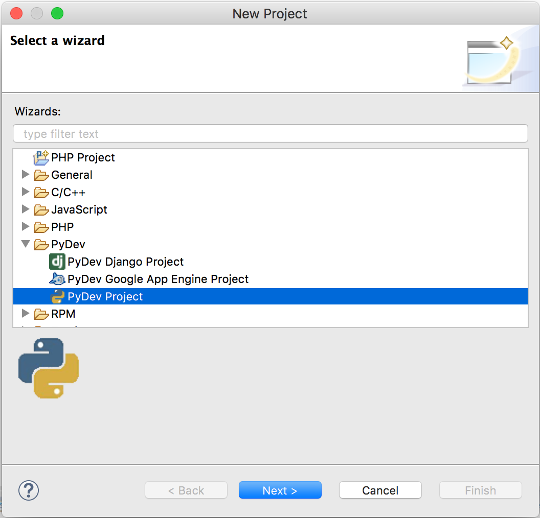Viewport: 540px width, 518px height.
Task: Click the disabled Finish button
Action: [480, 490]
